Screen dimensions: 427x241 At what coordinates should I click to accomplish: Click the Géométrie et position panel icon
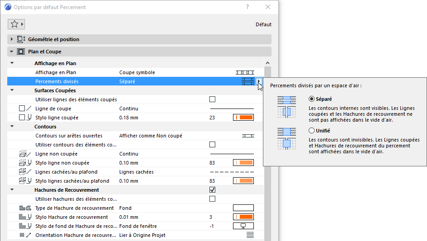click(21, 39)
